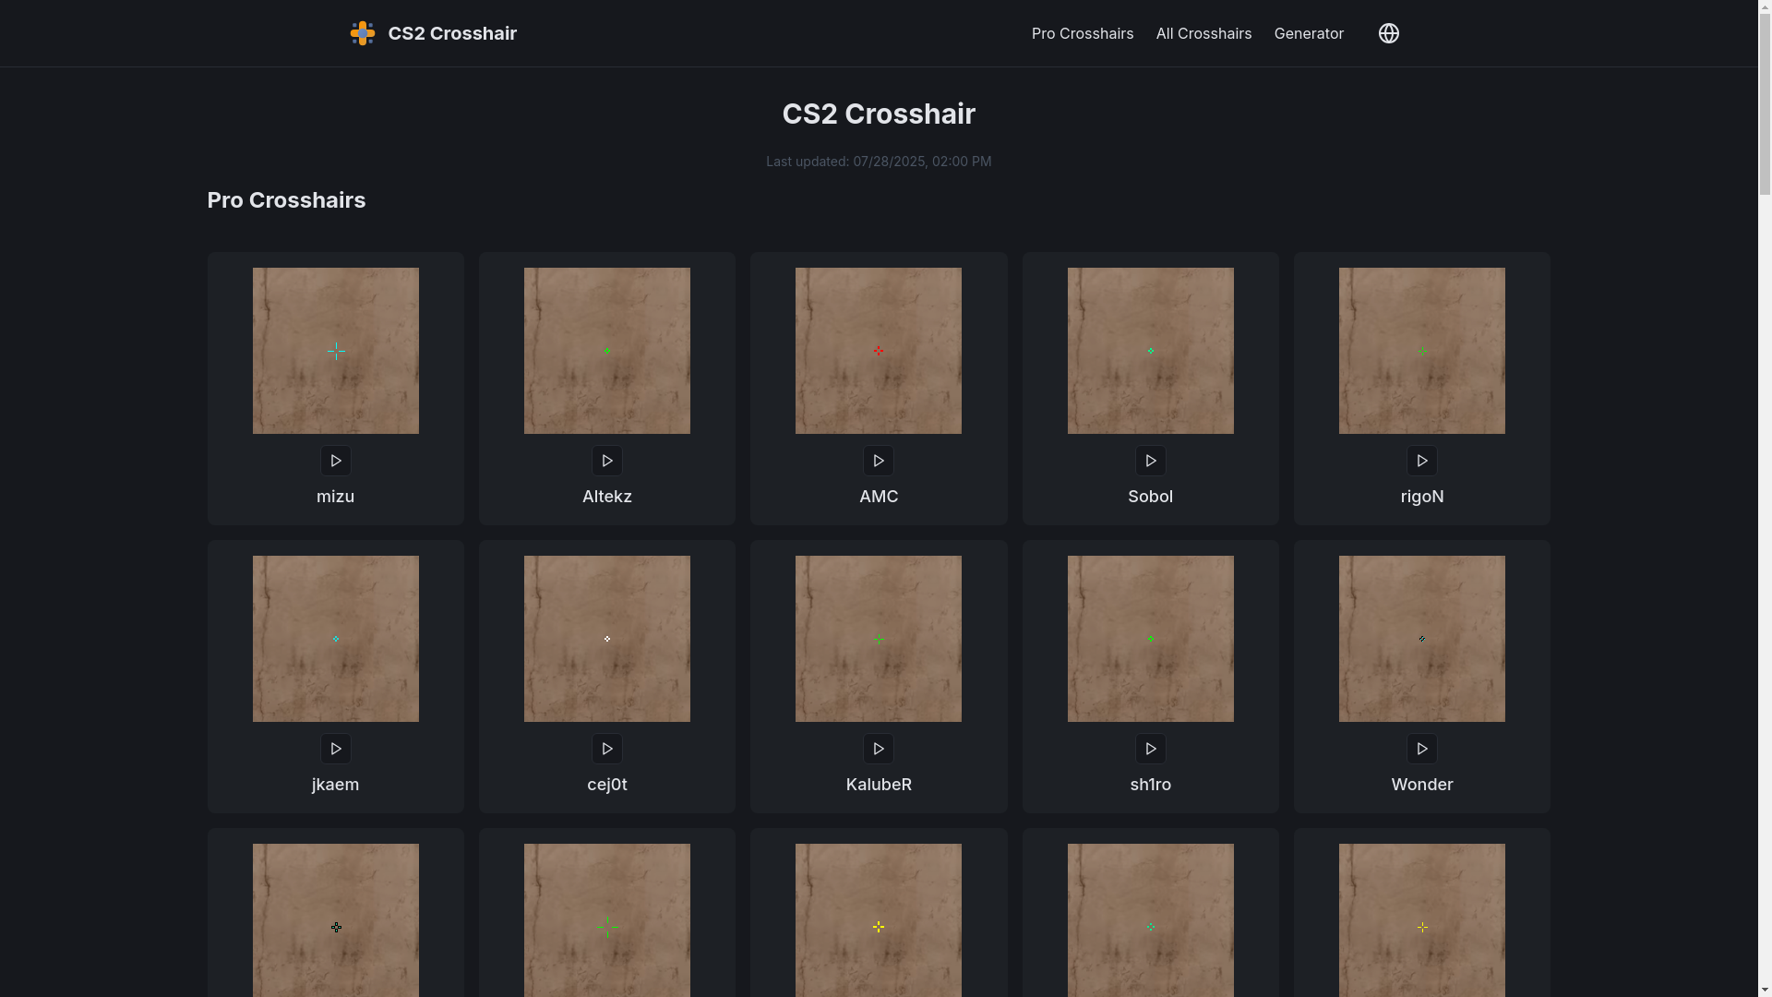Click the rigoN player name
Screen dimensions: 1772x997
click(x=1422, y=497)
